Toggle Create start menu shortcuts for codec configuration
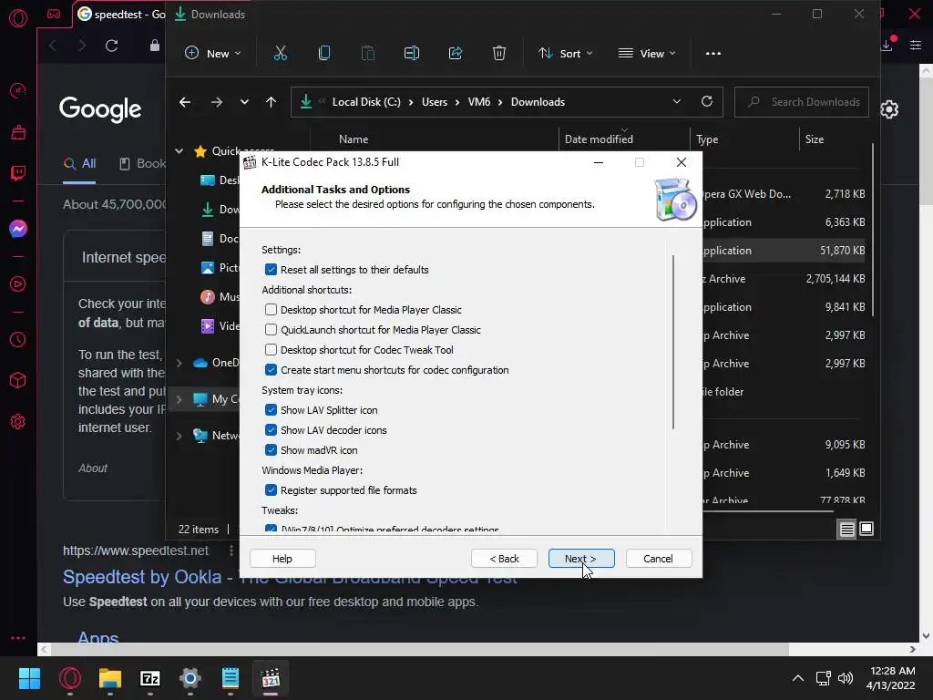Image resolution: width=933 pixels, height=700 pixels. tap(271, 370)
